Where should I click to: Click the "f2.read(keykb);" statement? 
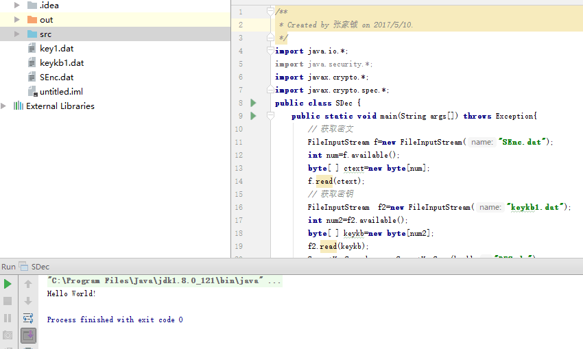(338, 246)
